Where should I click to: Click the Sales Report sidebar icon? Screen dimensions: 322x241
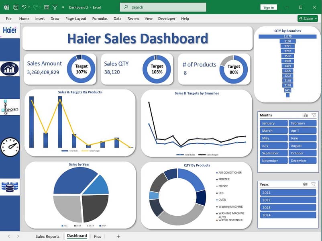click(10, 107)
